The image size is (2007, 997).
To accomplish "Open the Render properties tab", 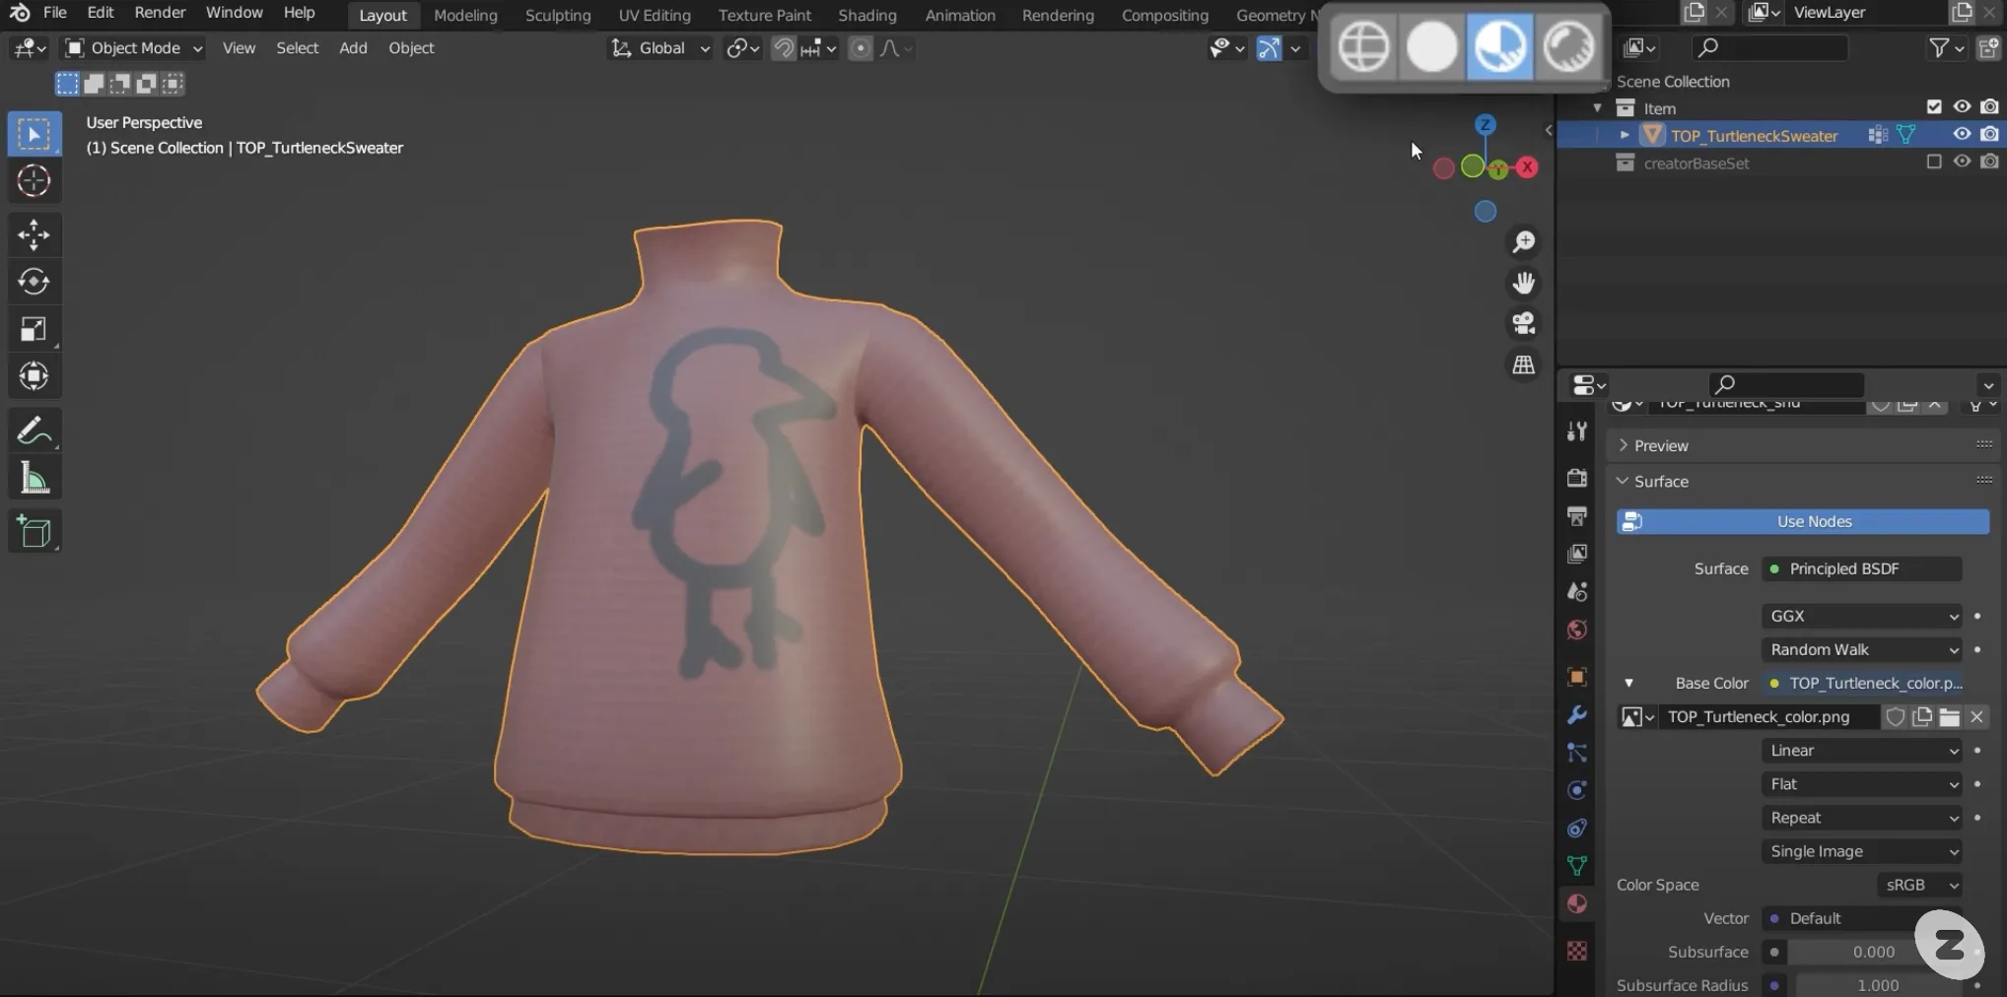I will [x=1577, y=478].
